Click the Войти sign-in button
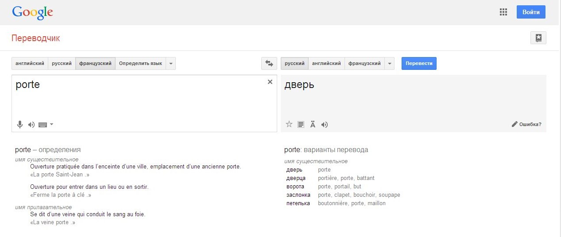 coord(531,12)
